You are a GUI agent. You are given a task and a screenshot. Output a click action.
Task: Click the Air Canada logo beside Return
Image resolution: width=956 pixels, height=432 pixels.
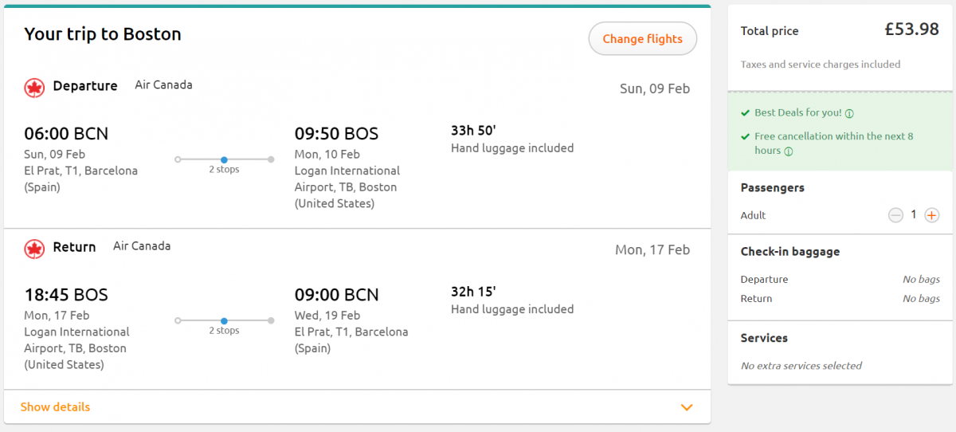(34, 249)
